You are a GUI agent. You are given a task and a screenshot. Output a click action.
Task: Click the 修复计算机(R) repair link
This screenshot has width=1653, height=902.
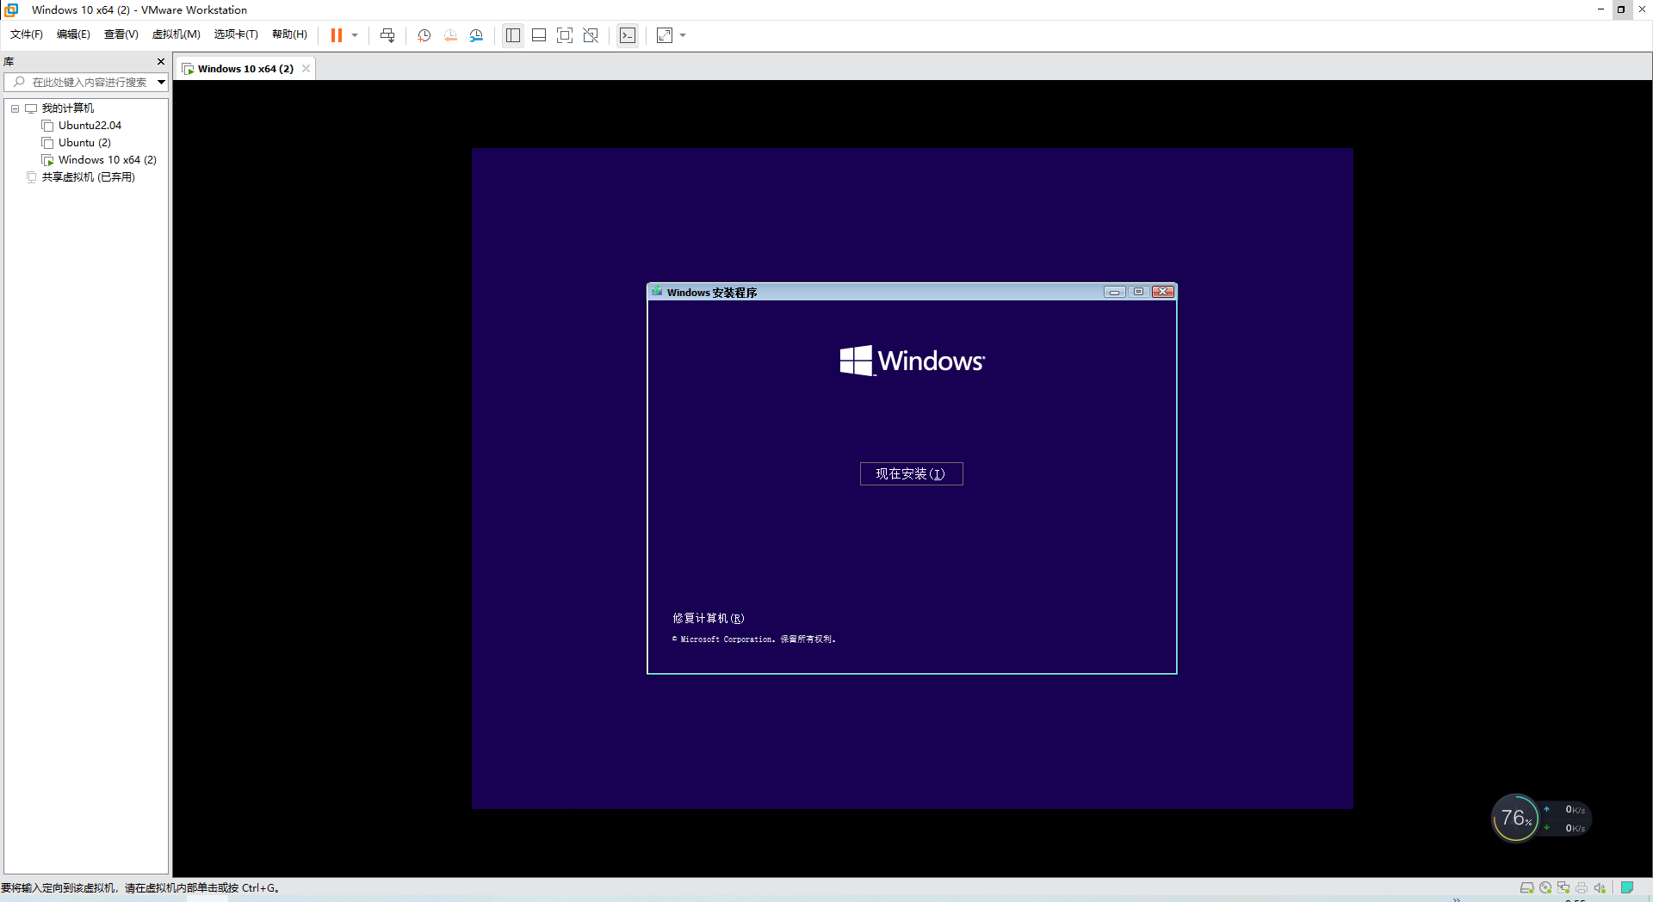(708, 618)
